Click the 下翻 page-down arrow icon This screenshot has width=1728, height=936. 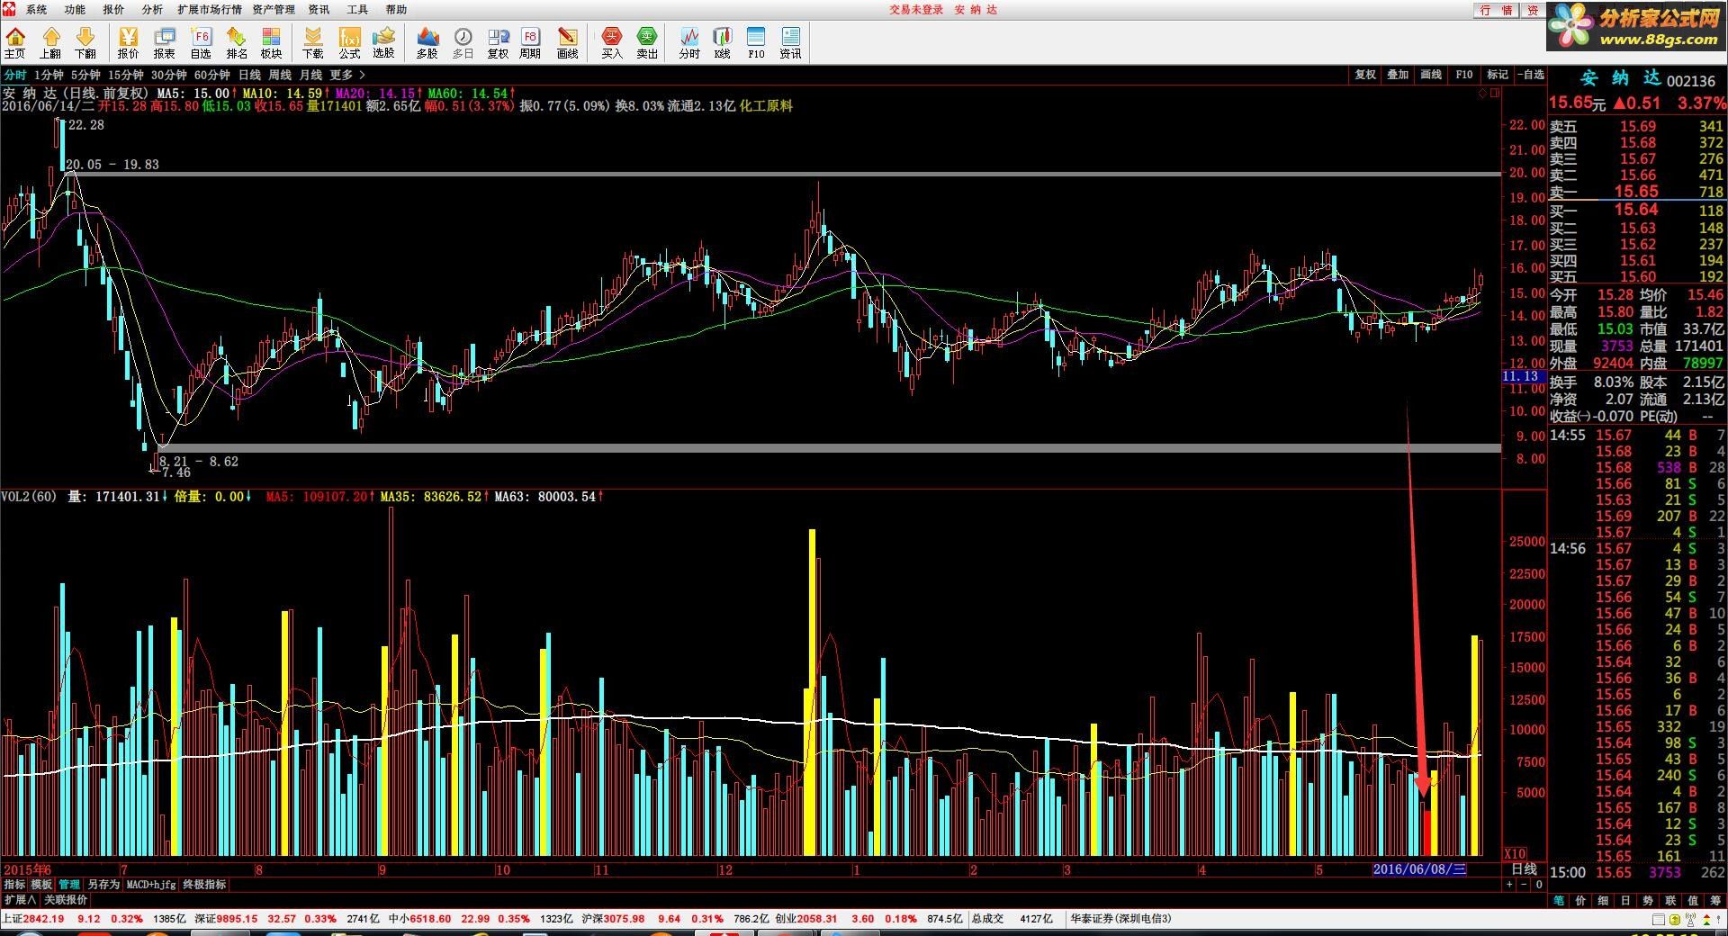coord(85,42)
